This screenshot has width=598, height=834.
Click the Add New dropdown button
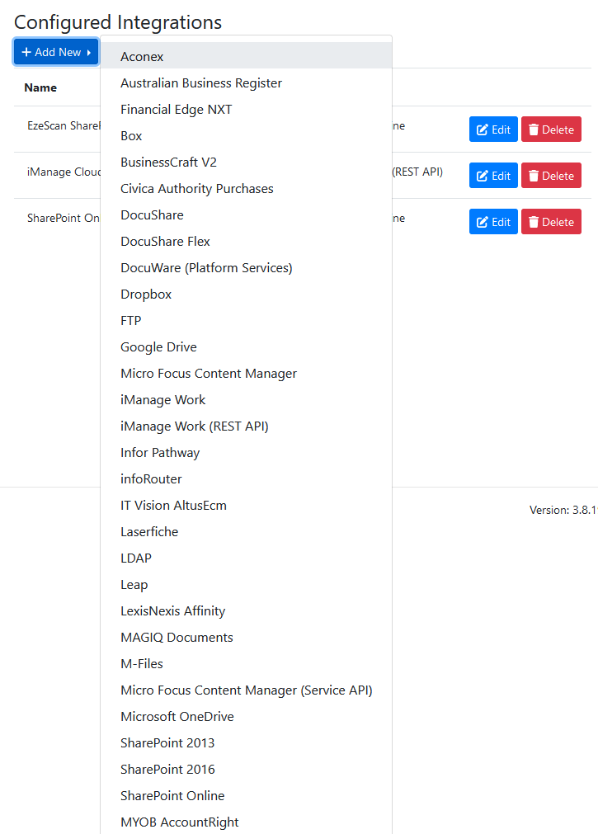point(56,52)
